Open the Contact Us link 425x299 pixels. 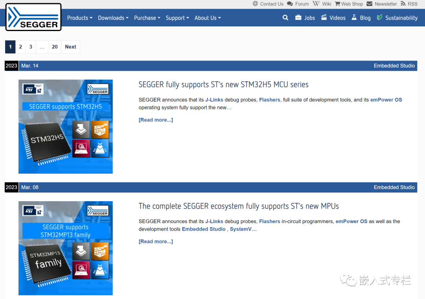272,4
